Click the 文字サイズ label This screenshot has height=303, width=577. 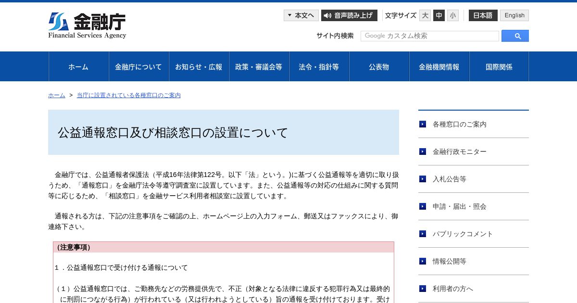click(401, 15)
